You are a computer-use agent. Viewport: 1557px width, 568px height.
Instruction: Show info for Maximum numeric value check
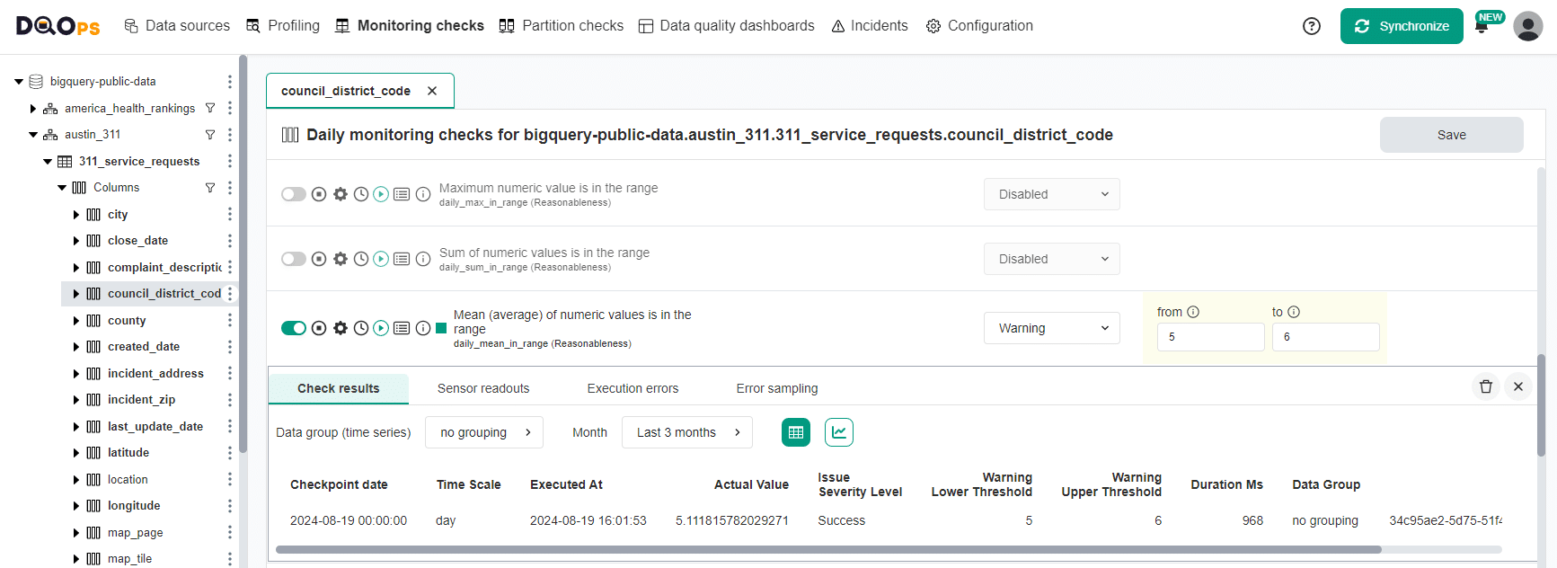click(423, 194)
